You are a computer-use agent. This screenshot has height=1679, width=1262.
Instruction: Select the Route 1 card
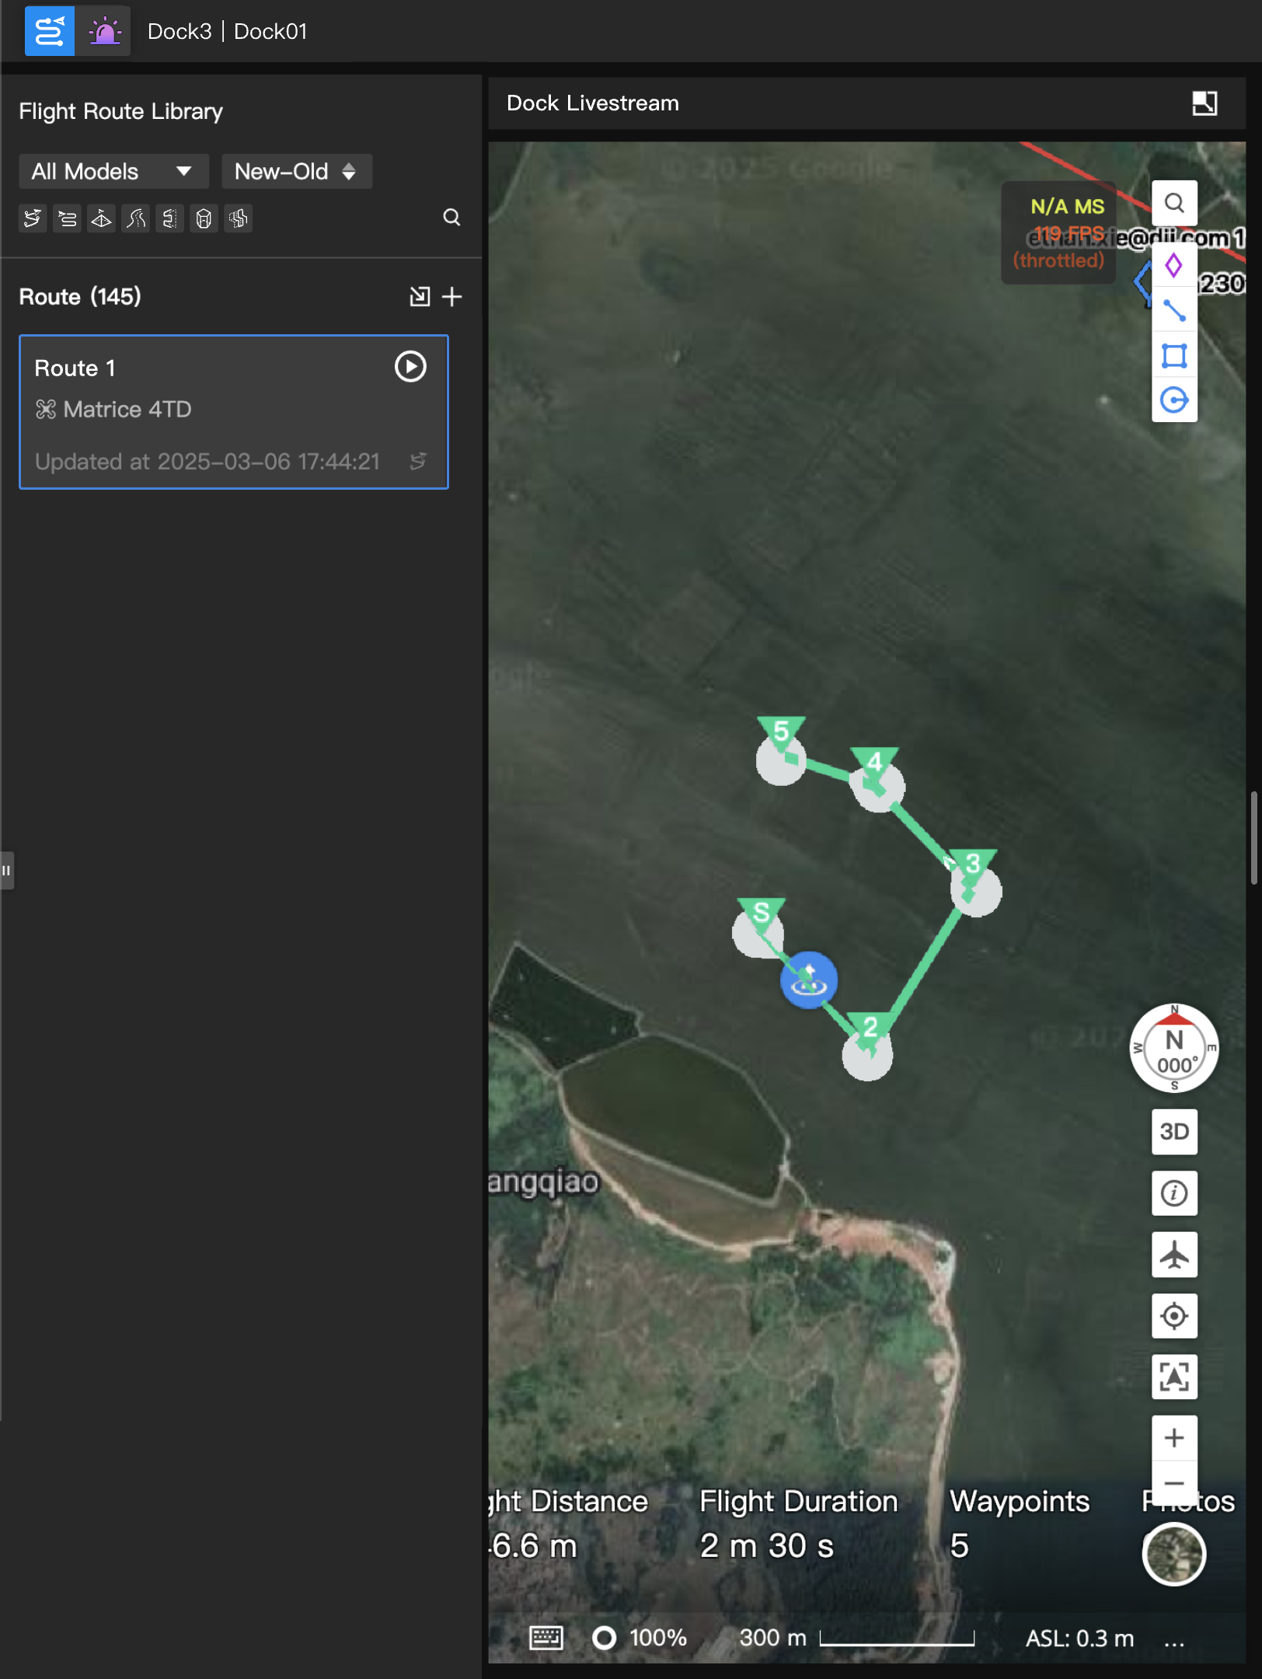coord(233,412)
